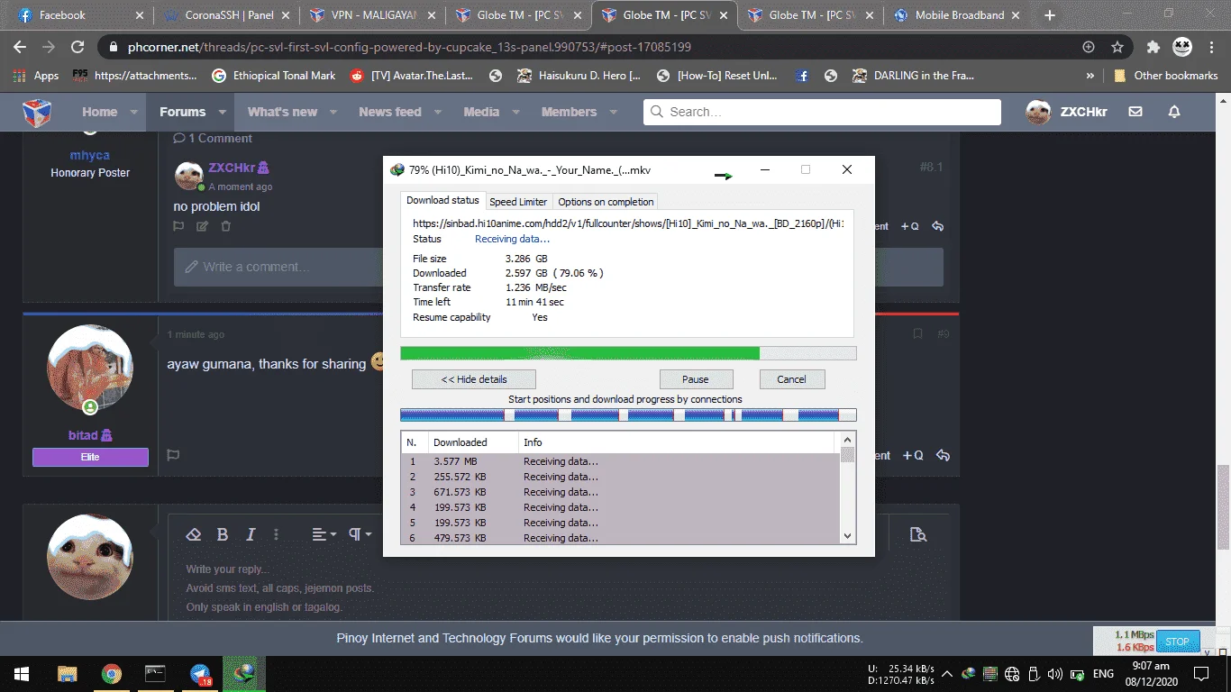1231x692 pixels.
Task: Open the Forums navigation item
Action: point(183,112)
